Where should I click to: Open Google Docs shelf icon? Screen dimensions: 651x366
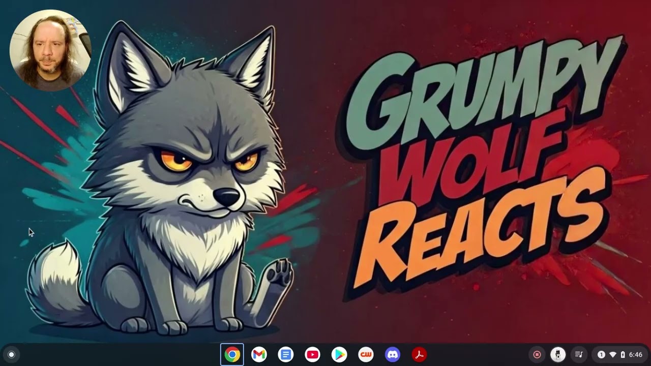tap(286, 354)
